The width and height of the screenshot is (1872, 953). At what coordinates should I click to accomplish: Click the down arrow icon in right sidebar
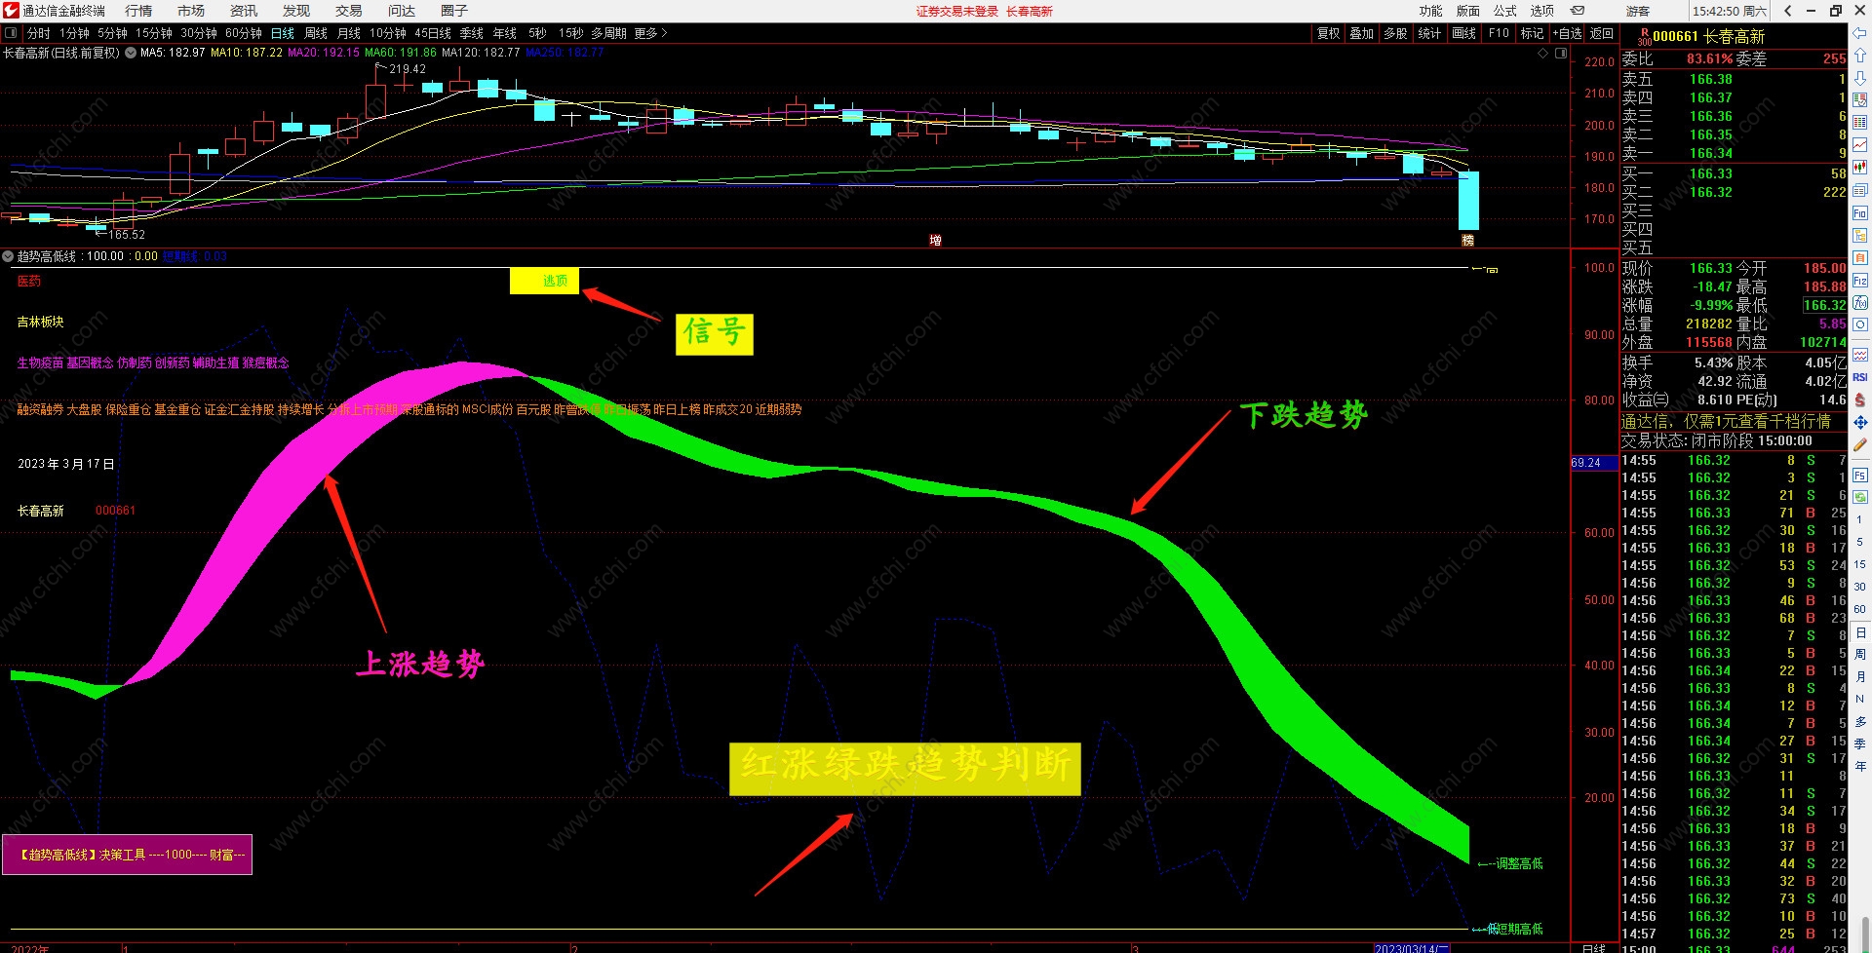(1860, 78)
